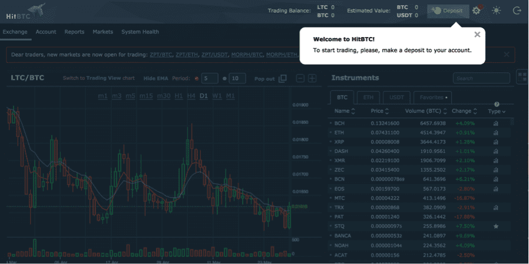Click the Deposit button

(448, 11)
